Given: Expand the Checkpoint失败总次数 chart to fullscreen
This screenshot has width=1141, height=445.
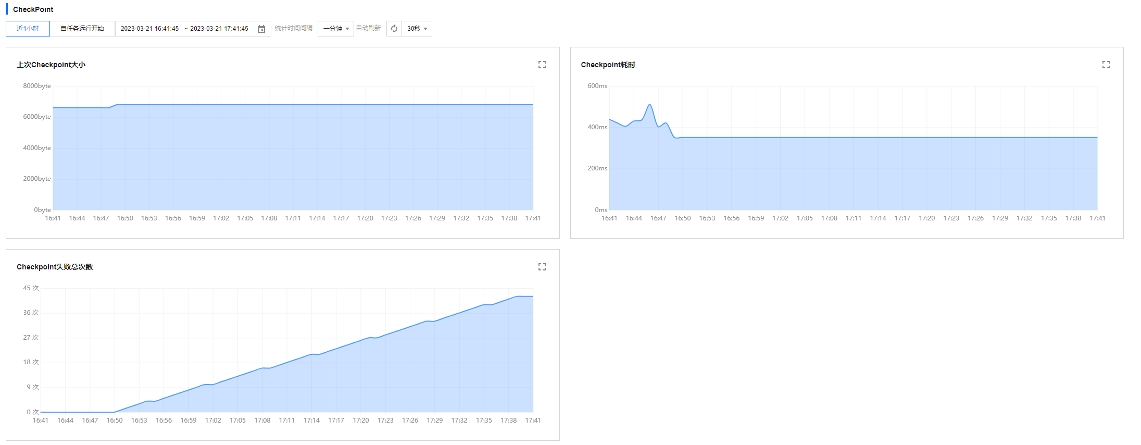Looking at the screenshot, I should (x=542, y=267).
